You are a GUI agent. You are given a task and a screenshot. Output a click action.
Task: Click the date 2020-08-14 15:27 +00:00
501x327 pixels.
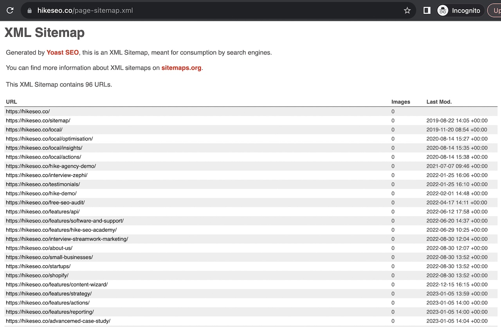tap(457, 139)
